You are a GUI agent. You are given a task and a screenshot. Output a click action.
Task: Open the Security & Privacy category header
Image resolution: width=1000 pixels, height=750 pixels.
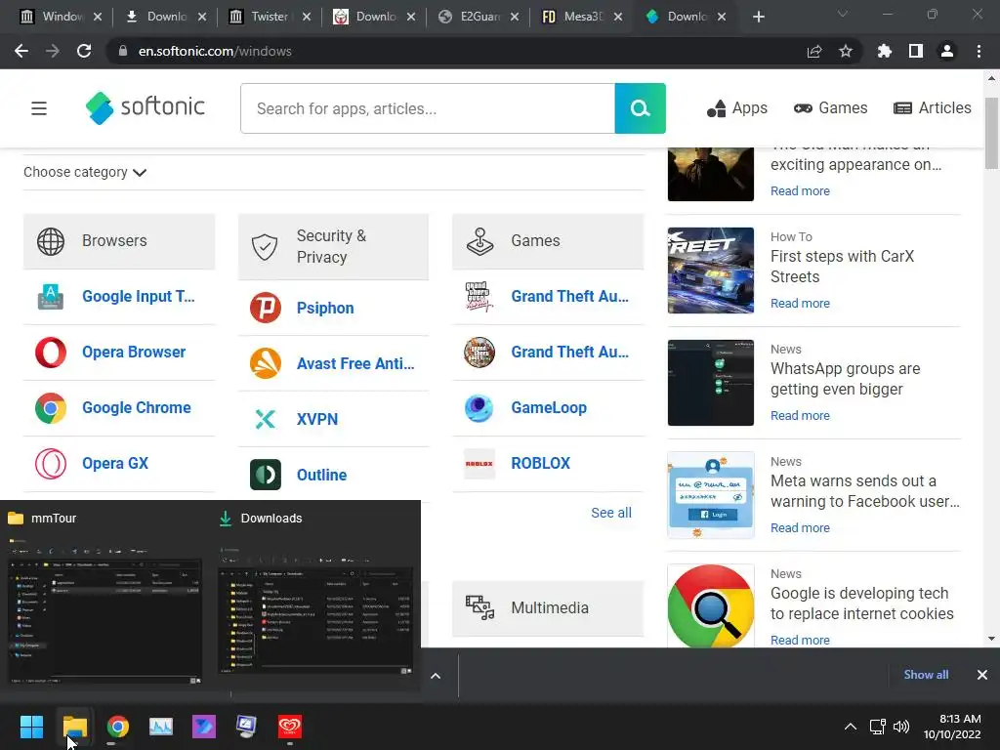point(333,247)
